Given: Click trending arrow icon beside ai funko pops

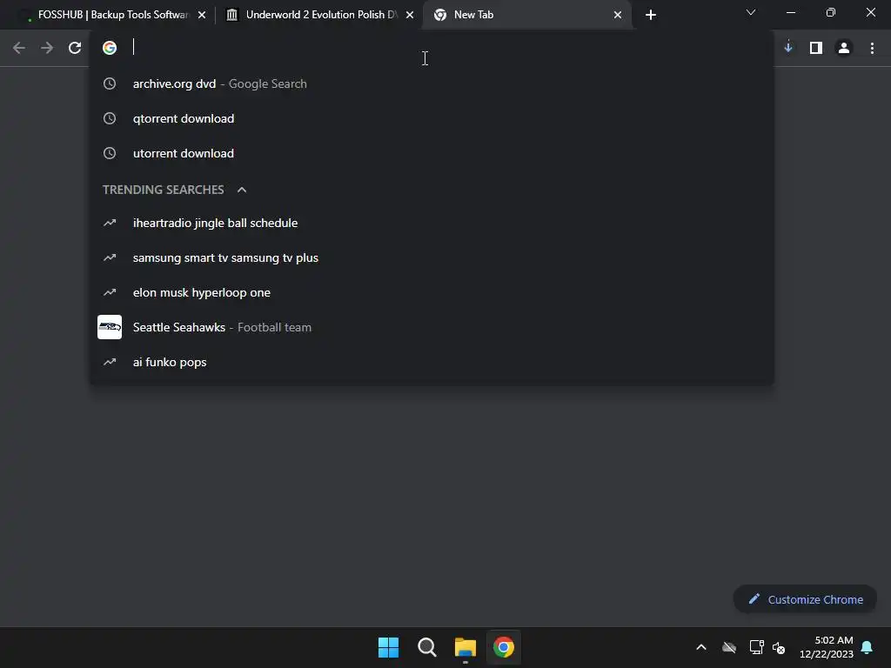Looking at the screenshot, I should pyautogui.click(x=110, y=362).
